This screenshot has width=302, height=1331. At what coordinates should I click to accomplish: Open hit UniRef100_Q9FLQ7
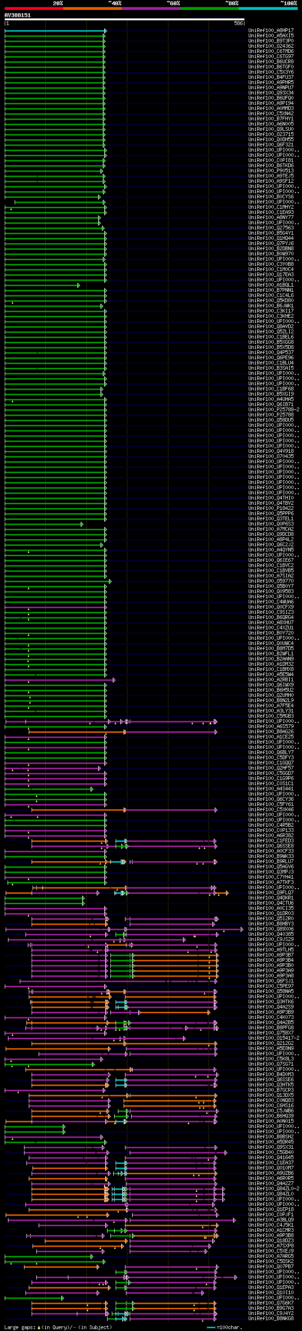coord(270,892)
